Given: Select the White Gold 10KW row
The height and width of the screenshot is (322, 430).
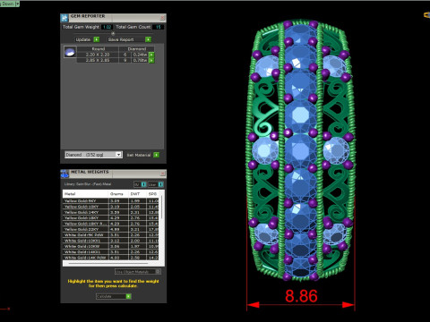Looking at the screenshot, I should 111,246.
